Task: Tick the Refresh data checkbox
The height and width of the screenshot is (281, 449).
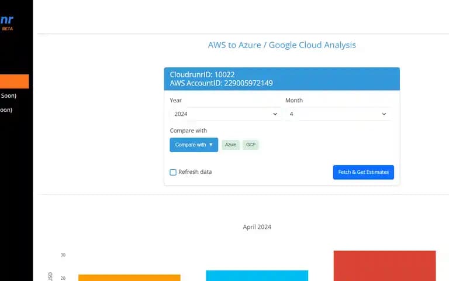Action: pyautogui.click(x=173, y=172)
